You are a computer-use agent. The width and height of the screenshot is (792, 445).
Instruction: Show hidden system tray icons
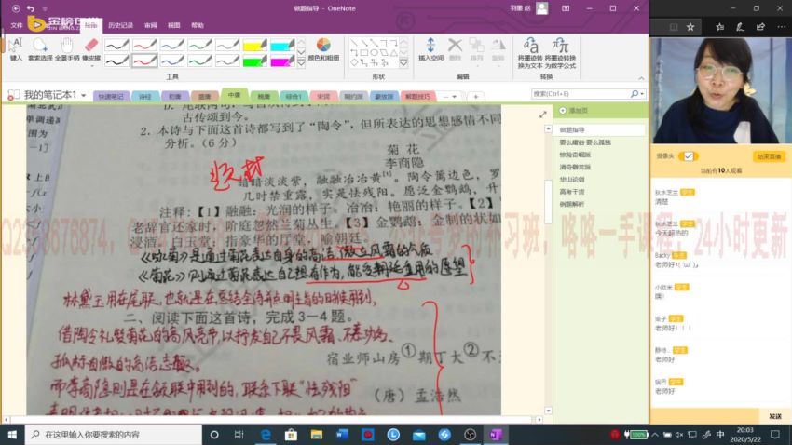(655, 435)
